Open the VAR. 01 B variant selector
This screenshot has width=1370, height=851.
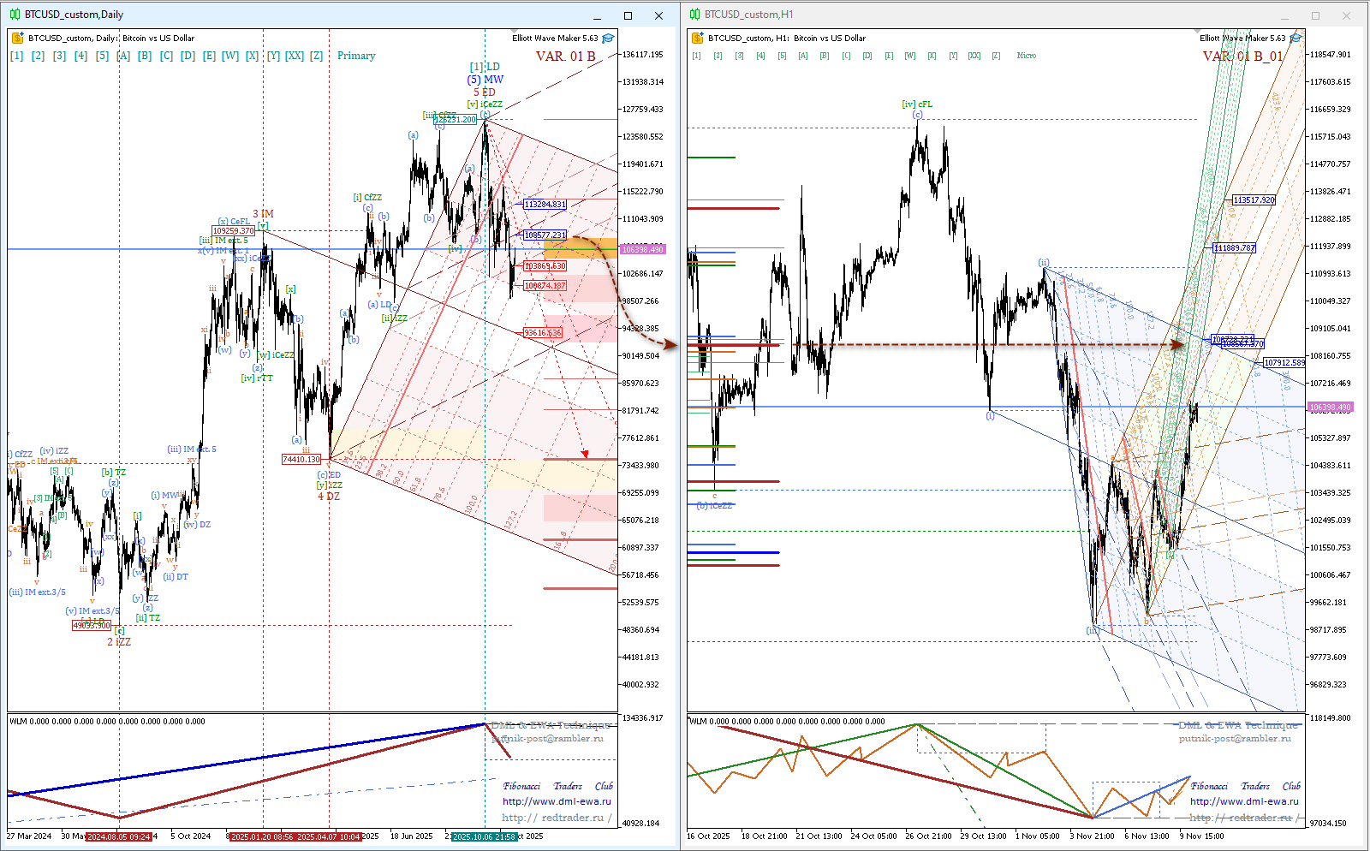(x=565, y=57)
